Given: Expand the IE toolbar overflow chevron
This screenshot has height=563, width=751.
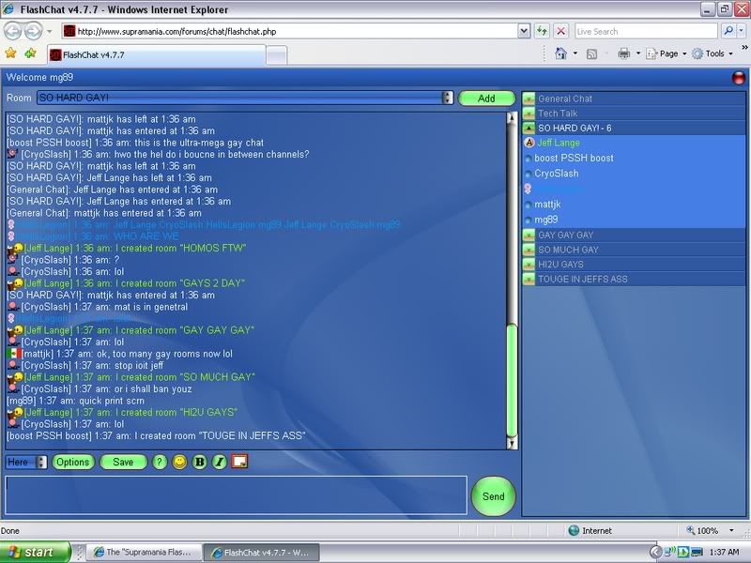Looking at the screenshot, I should (x=744, y=48).
